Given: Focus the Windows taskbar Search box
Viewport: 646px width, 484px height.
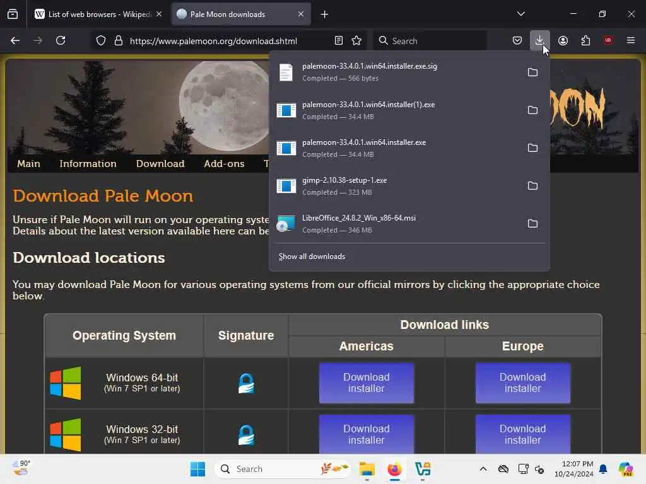Looking at the screenshot, I should 283,469.
